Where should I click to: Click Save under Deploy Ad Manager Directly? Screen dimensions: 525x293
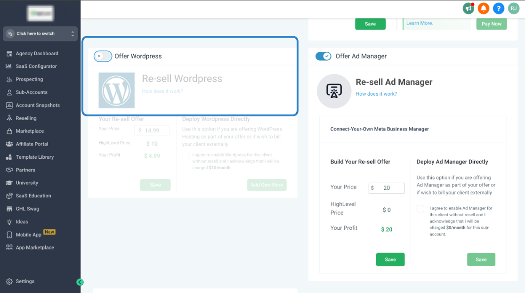click(x=481, y=260)
